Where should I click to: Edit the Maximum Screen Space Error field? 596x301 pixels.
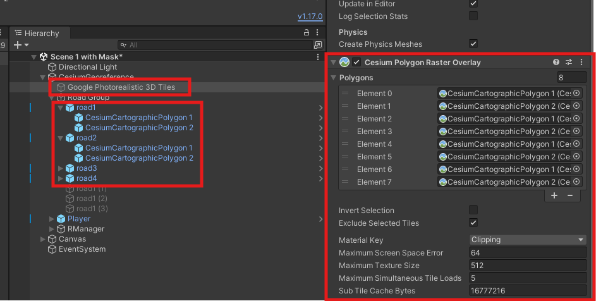click(528, 253)
